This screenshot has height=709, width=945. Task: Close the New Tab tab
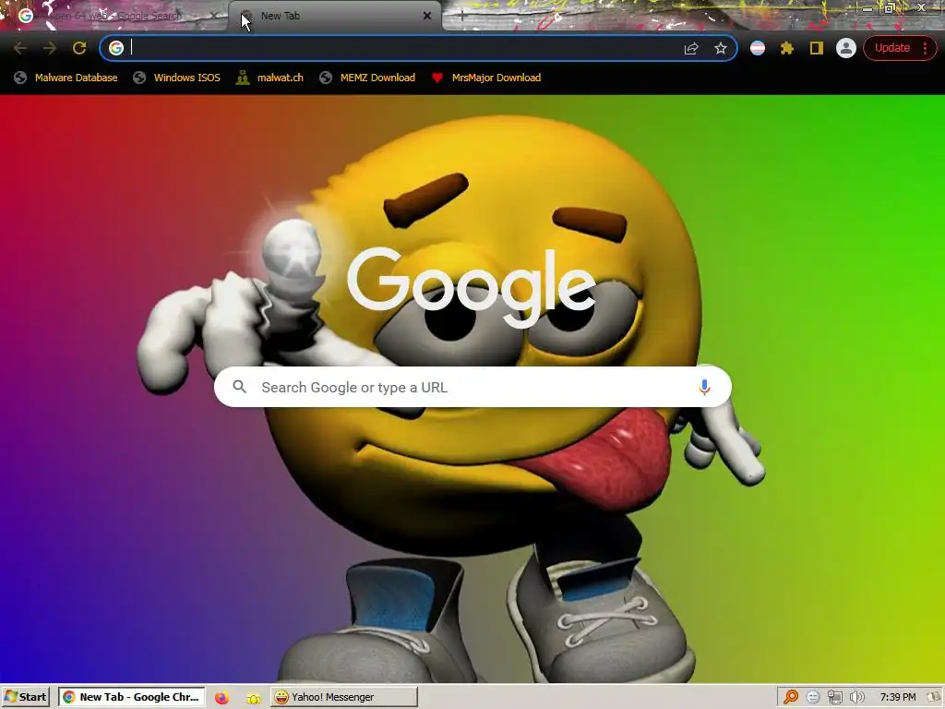click(x=427, y=16)
